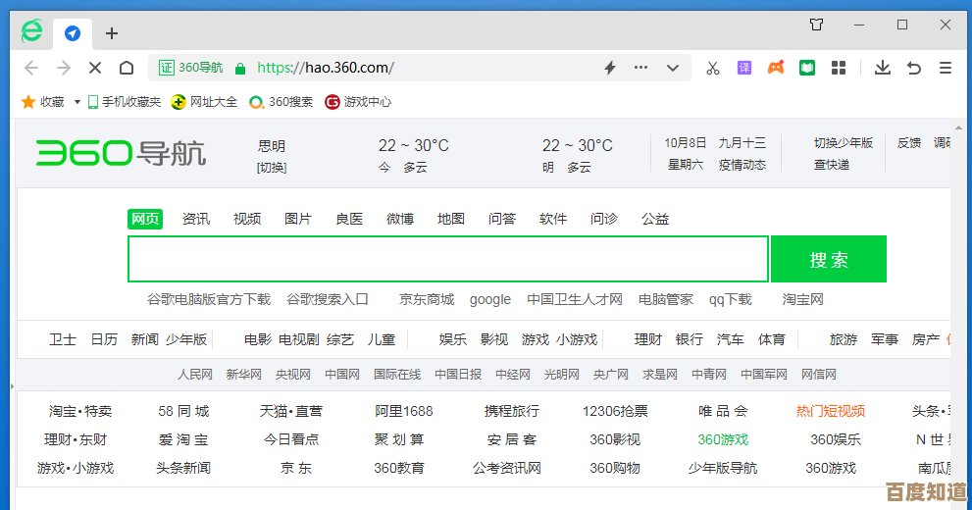Switch to the 图片 search tab
The width and height of the screenshot is (972, 510).
(298, 219)
